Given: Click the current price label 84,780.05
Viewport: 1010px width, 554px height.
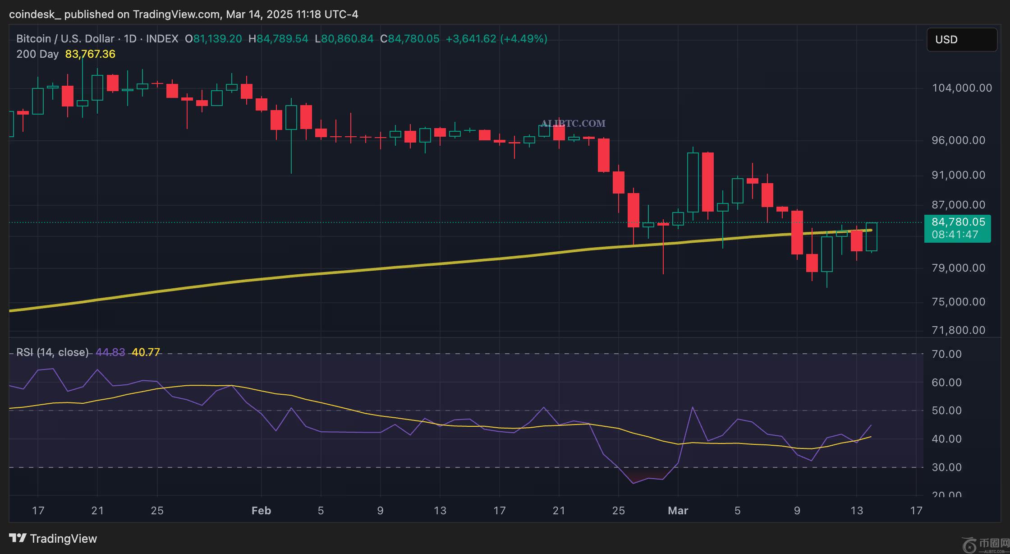Looking at the screenshot, I should click(958, 222).
